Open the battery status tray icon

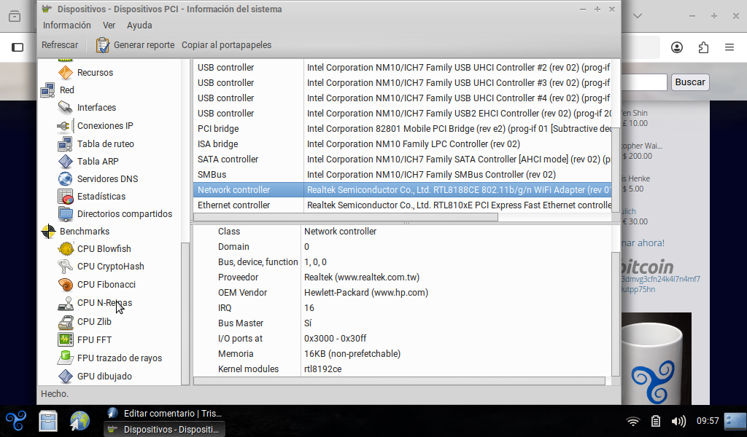[x=656, y=421]
